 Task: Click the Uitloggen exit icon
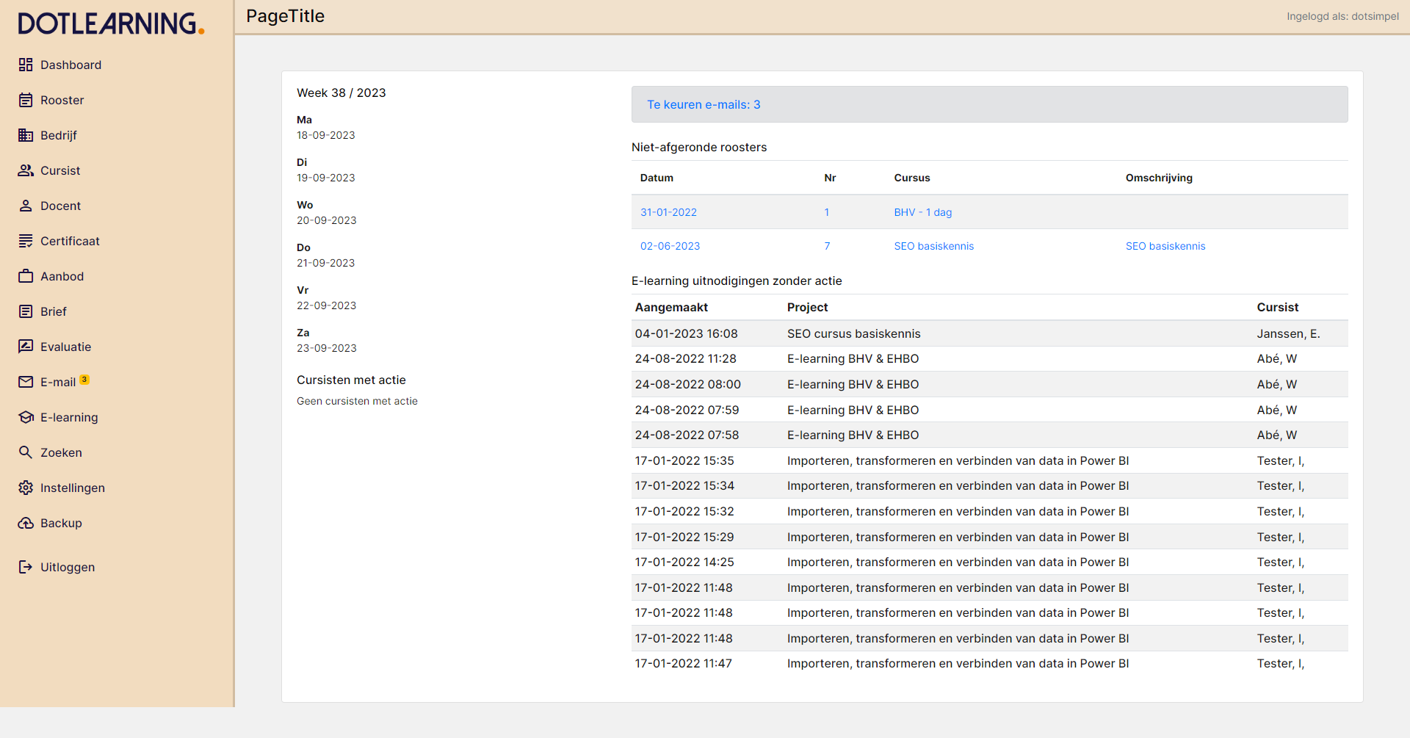pyautogui.click(x=26, y=567)
